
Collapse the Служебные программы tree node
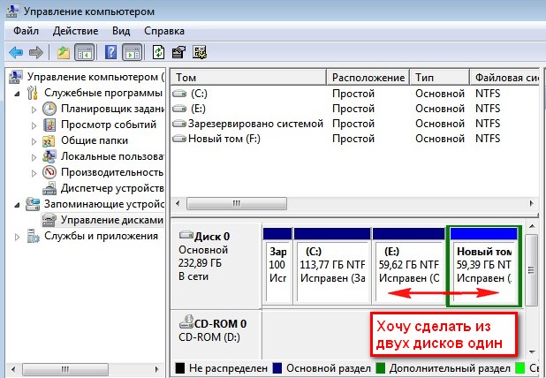coord(17,94)
